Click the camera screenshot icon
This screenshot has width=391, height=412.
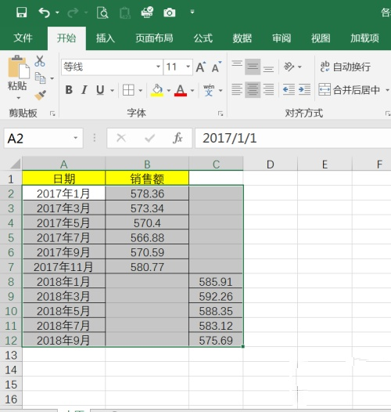coord(169,13)
